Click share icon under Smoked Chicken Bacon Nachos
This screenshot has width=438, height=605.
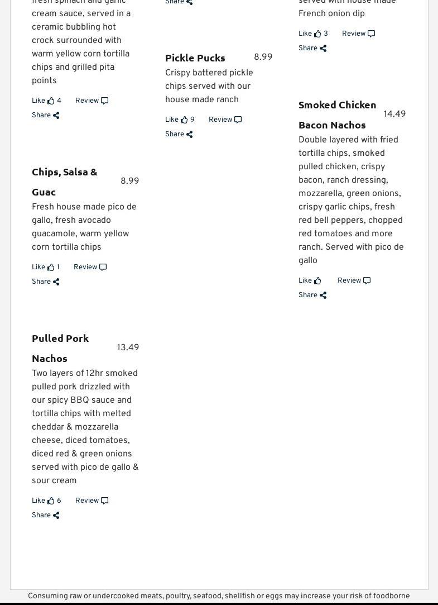pyautogui.click(x=323, y=296)
